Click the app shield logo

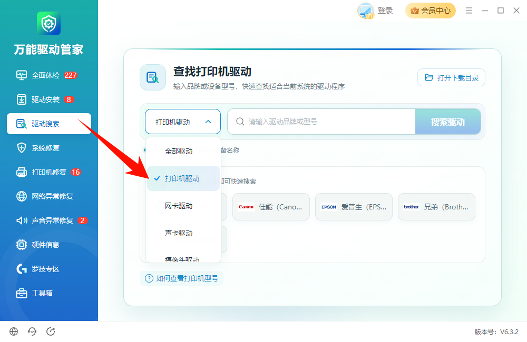48,24
